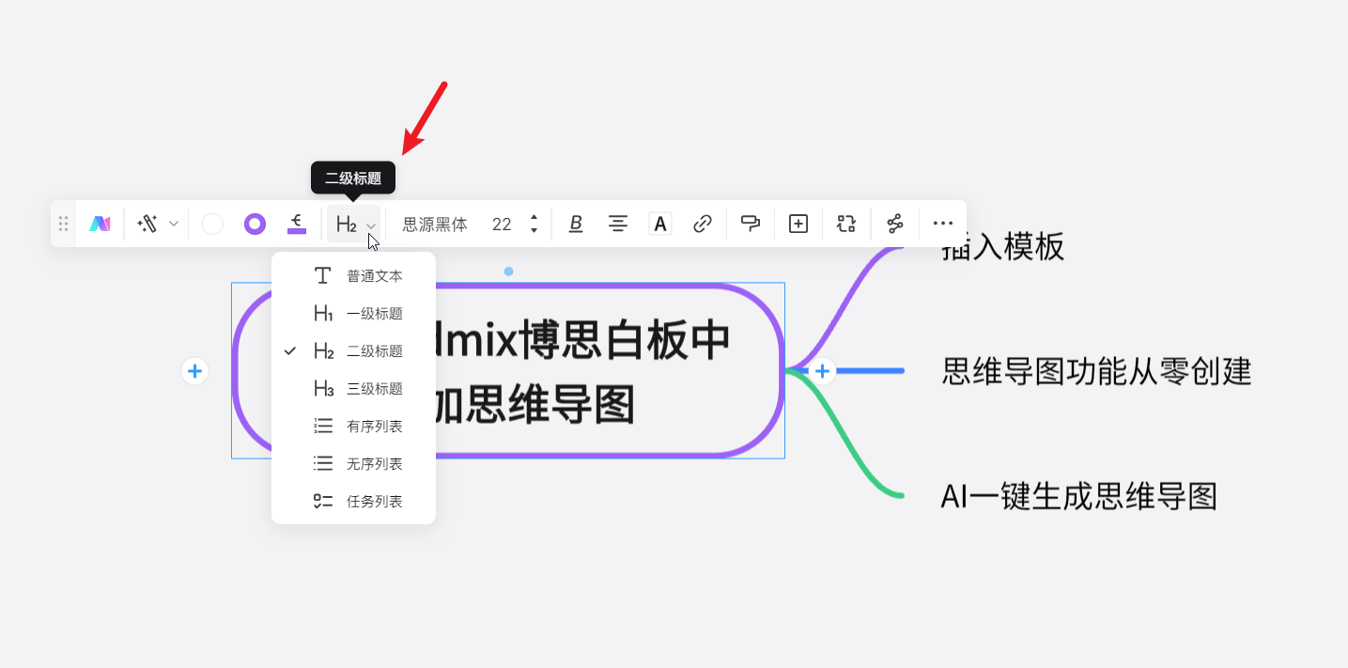1348x668 pixels.
Task: Apply 无序列表 bullet list style
Action: [353, 463]
